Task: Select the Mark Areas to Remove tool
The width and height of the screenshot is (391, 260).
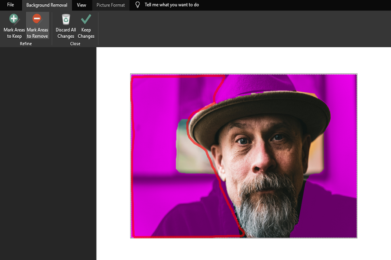Action: (37, 26)
